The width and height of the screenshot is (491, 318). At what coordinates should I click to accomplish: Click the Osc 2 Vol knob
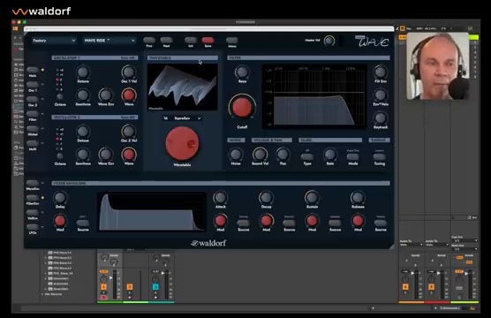[129, 131]
